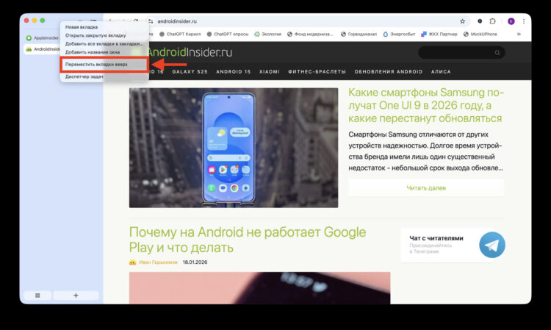Open the 'ChatGPT опросы' bookmark
The height and width of the screenshot is (330, 551).
227,34
